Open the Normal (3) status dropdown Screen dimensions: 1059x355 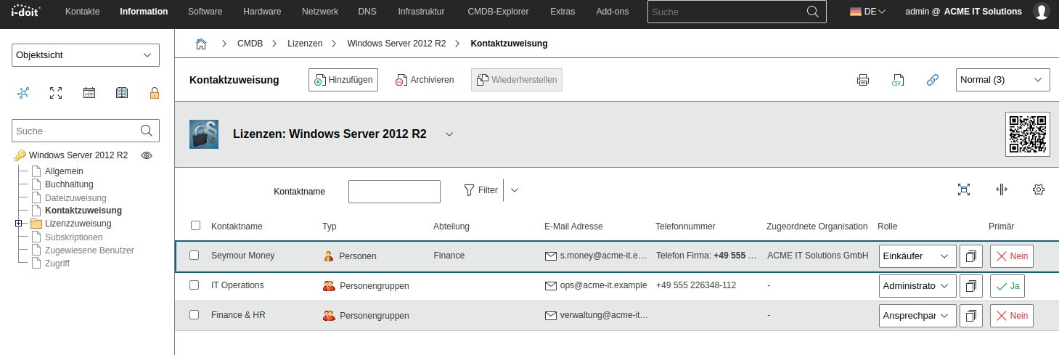pyautogui.click(x=1002, y=80)
